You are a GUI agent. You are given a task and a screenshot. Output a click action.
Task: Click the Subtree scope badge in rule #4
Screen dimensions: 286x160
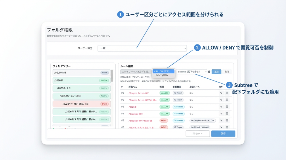tap(178, 114)
